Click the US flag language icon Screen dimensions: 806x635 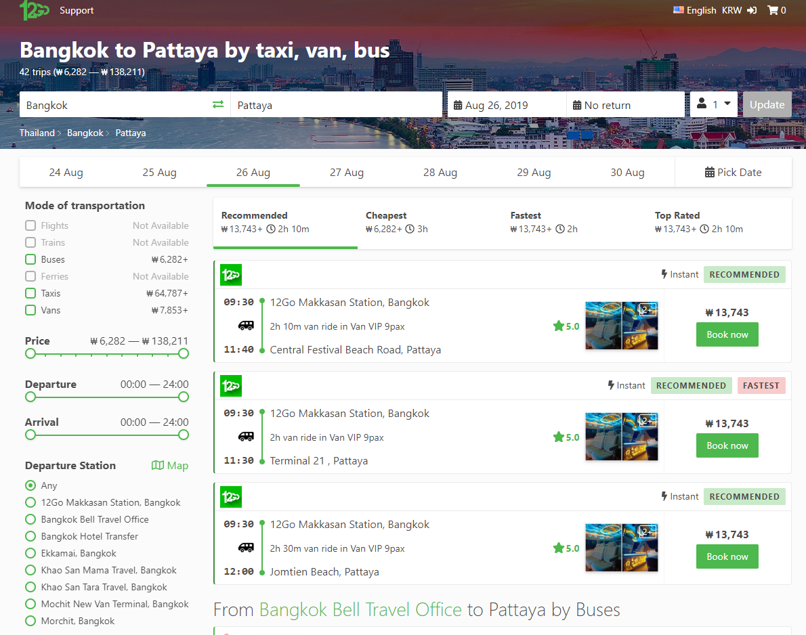tap(679, 9)
